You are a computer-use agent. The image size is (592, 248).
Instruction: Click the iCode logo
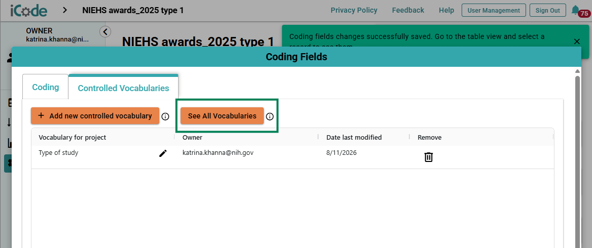(29, 10)
